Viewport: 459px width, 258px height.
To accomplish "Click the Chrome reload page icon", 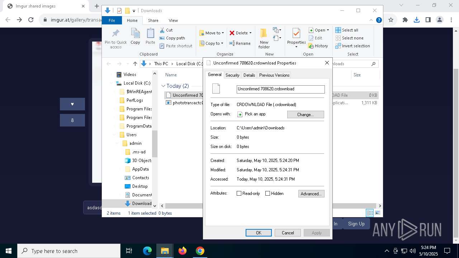I will click(x=31, y=20).
